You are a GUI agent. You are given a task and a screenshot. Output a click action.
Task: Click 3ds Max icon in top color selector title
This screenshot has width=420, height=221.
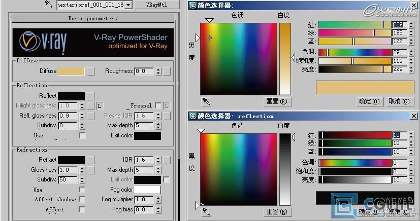(x=193, y=5)
